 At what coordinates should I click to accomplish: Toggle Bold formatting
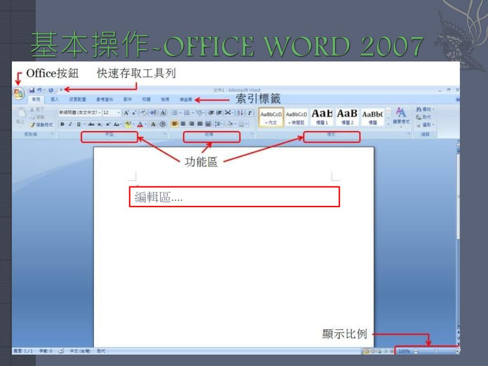[62, 124]
